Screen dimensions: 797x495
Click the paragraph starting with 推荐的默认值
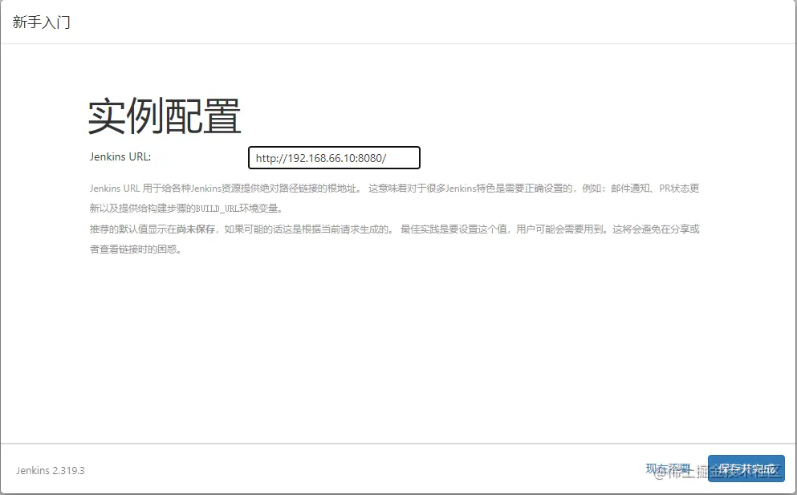click(x=394, y=239)
